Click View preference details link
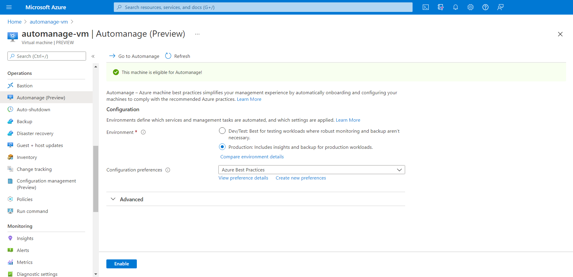The height and width of the screenshot is (277, 573). point(243,178)
